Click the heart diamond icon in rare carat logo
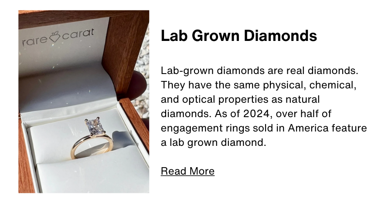 click(x=55, y=37)
